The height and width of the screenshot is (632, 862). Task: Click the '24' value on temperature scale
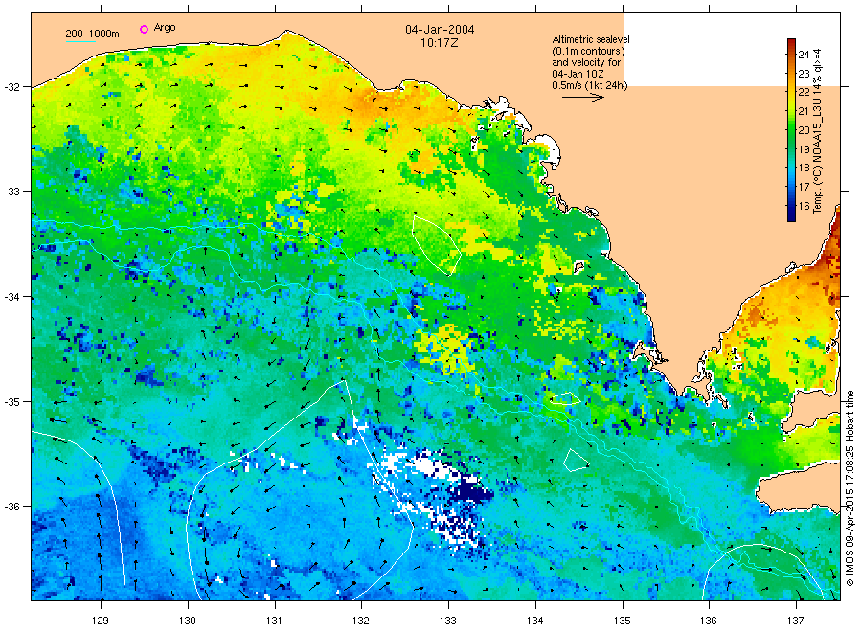[x=804, y=55]
